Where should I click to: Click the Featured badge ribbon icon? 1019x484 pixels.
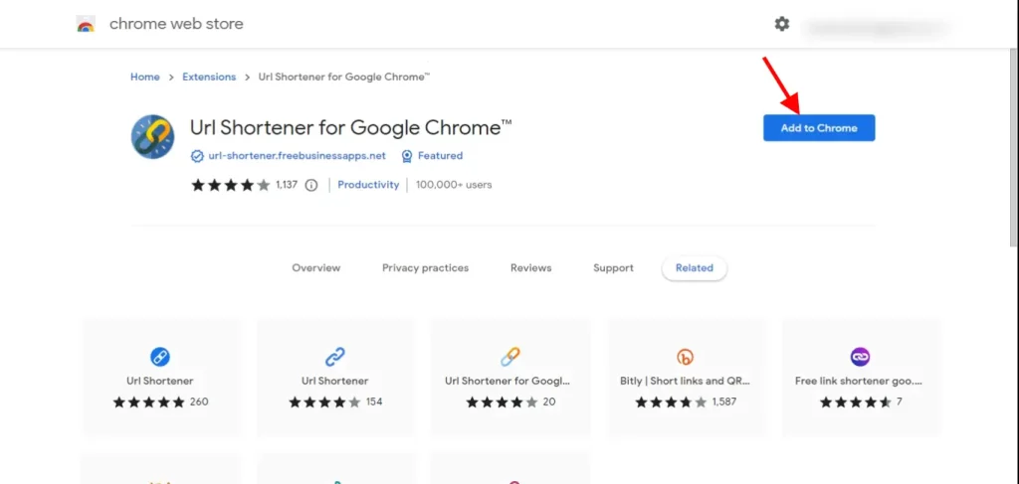click(x=407, y=156)
